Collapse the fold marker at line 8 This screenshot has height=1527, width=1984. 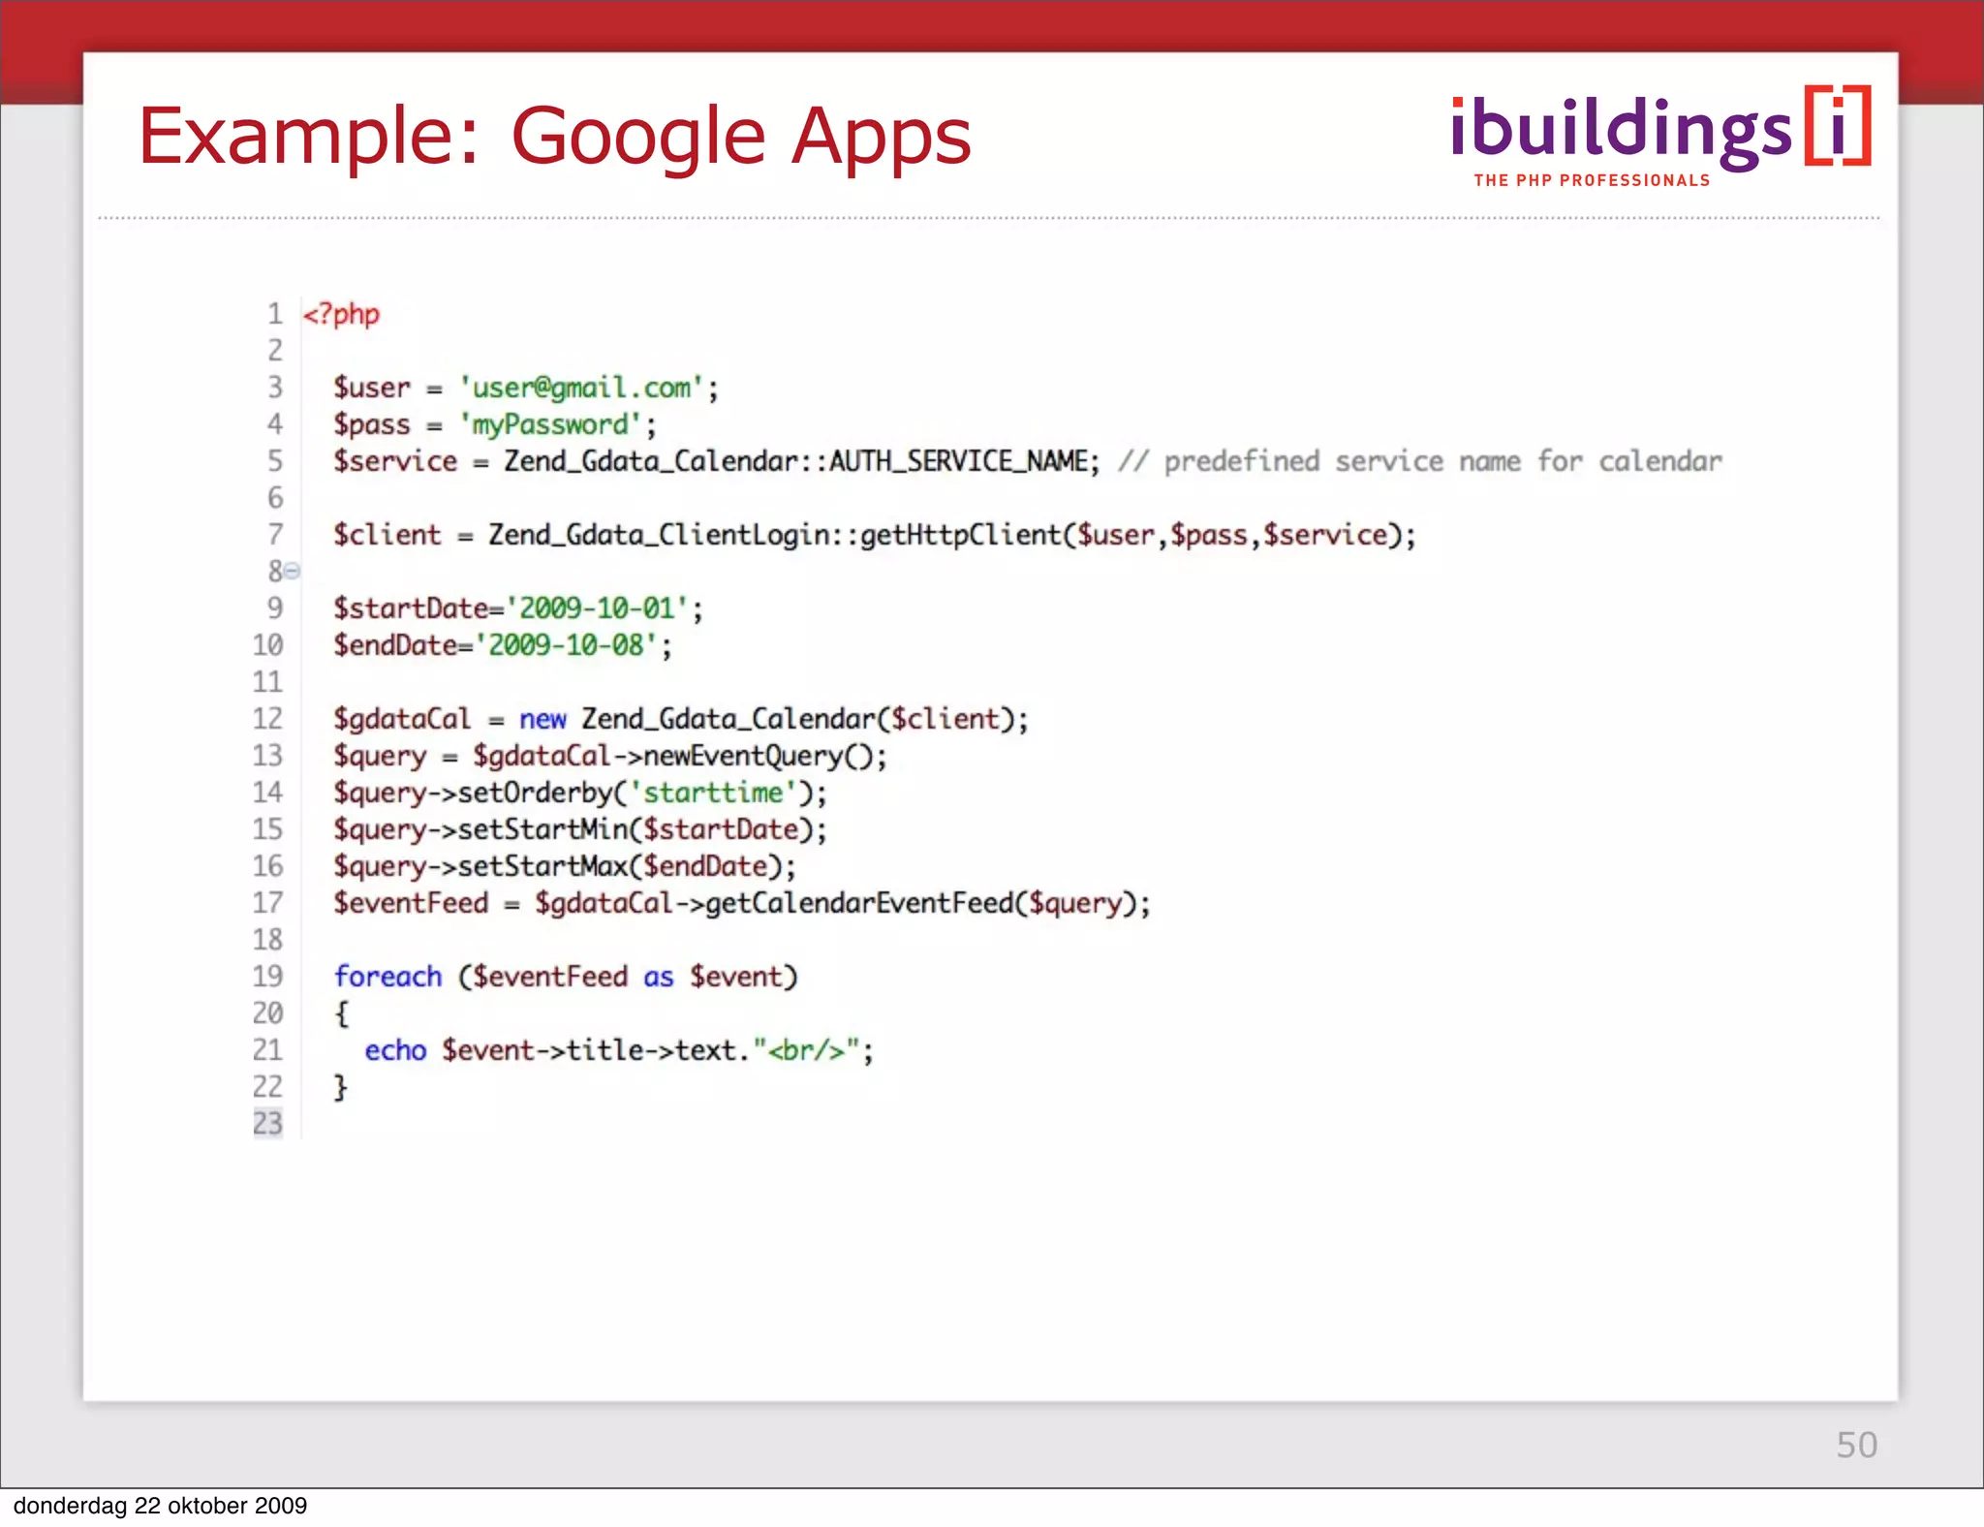point(293,572)
